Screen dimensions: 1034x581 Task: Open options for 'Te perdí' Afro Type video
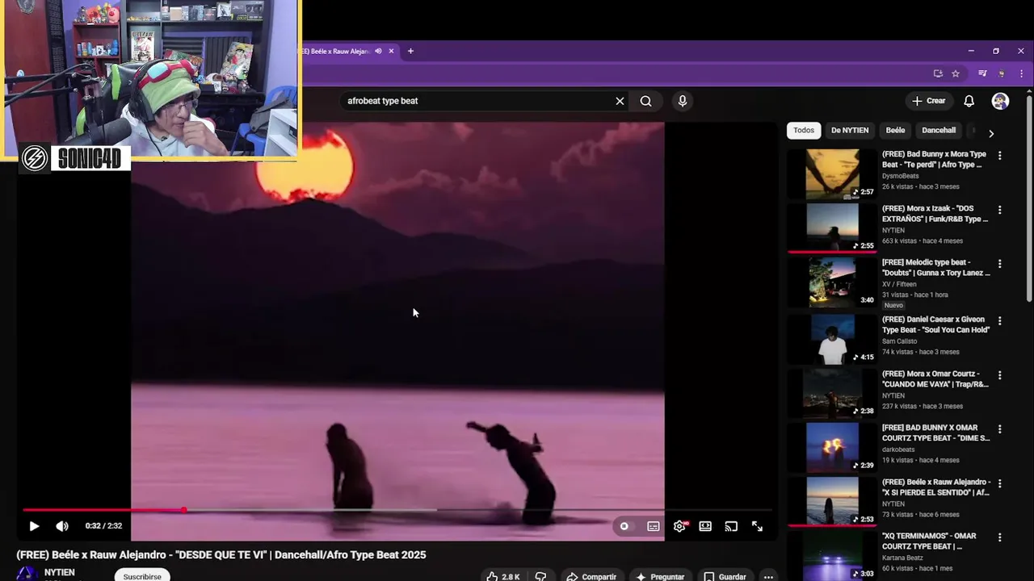[x=999, y=156]
